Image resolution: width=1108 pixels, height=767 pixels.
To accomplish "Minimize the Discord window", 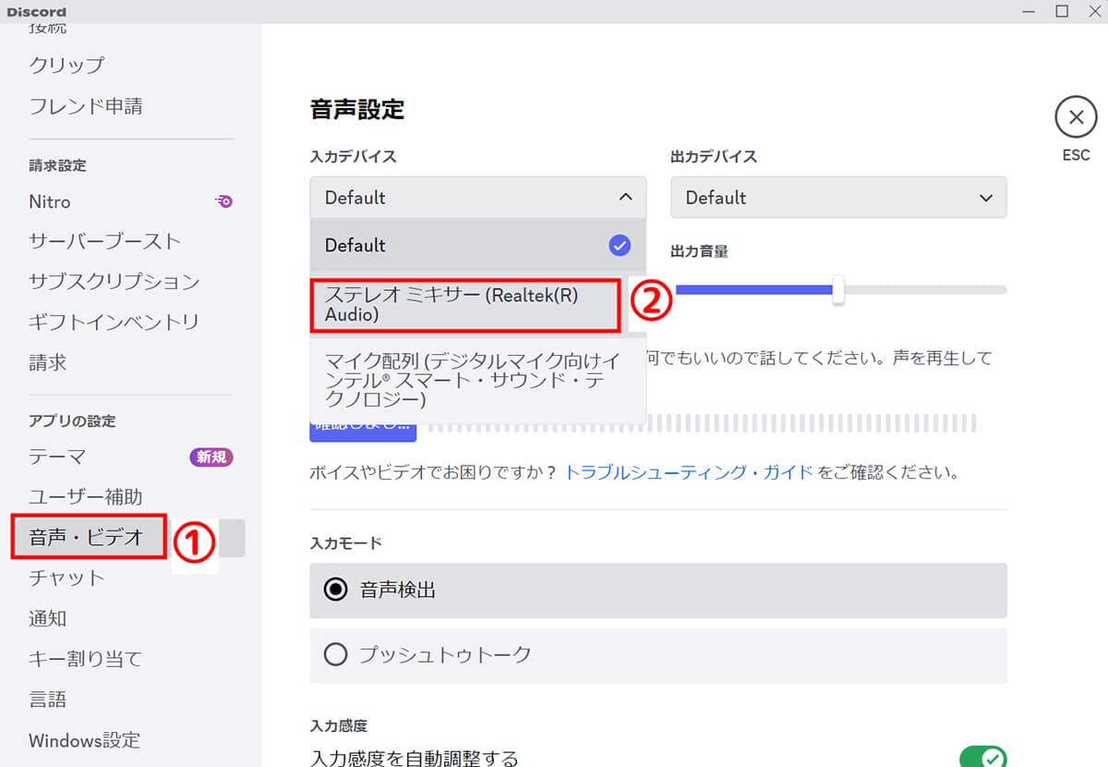I will 1029,11.
